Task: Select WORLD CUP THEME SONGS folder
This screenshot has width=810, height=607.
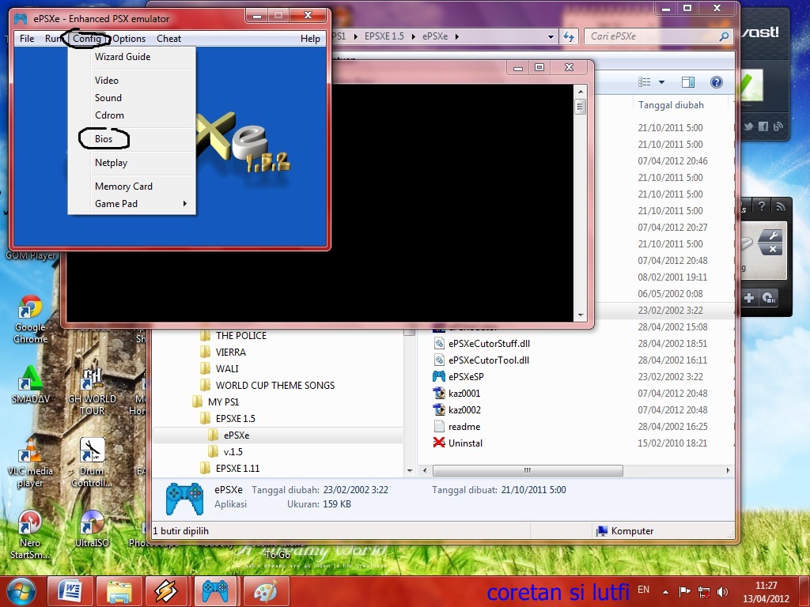Action: click(x=274, y=386)
